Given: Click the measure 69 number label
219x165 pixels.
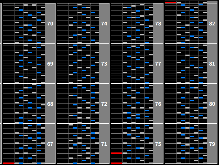Looking at the screenshot, I should click(50, 64).
